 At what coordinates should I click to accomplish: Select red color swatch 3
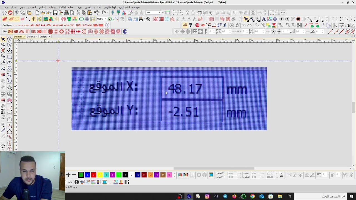(x=93, y=175)
